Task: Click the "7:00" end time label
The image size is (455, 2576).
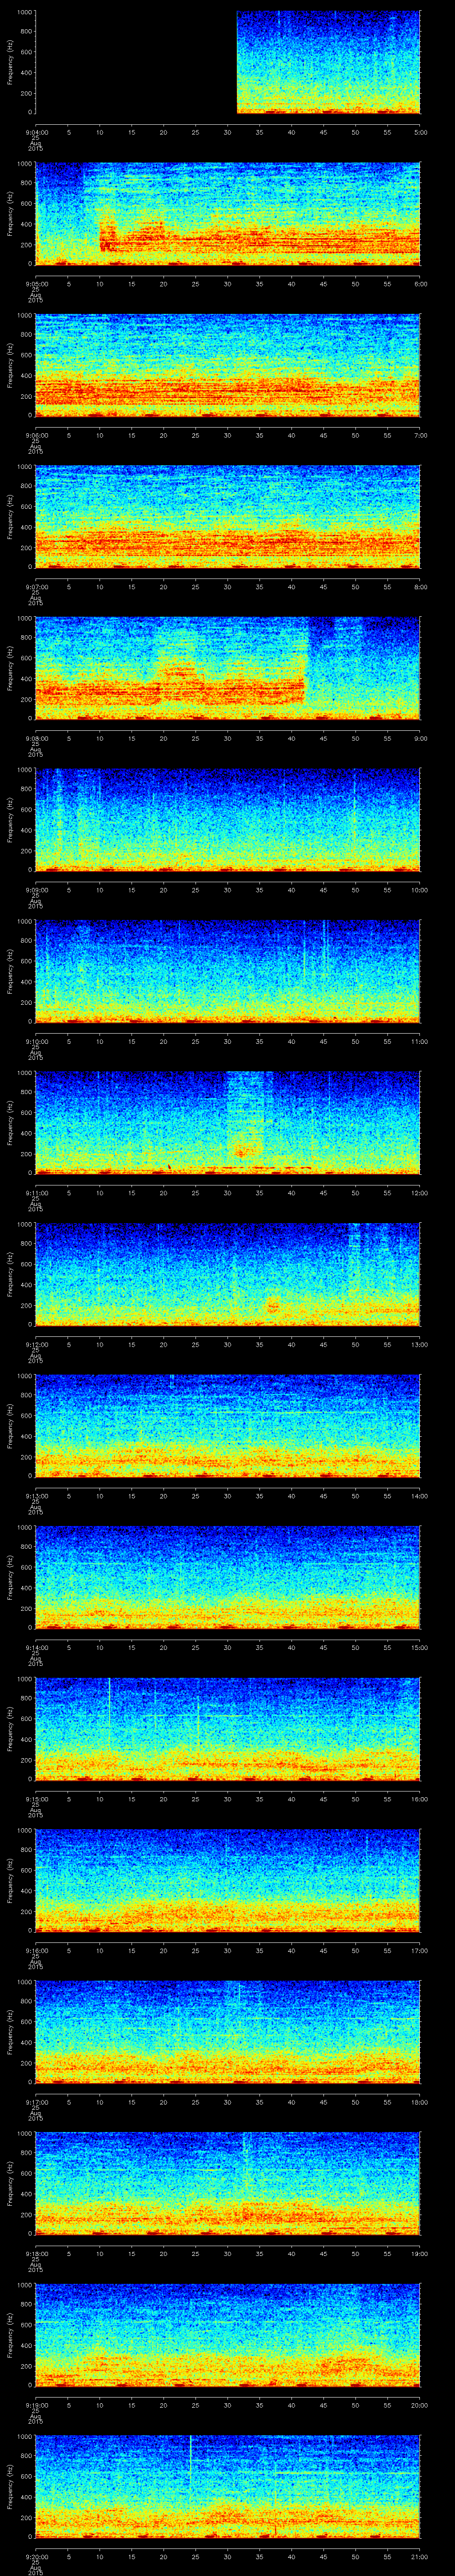Action: click(x=420, y=434)
